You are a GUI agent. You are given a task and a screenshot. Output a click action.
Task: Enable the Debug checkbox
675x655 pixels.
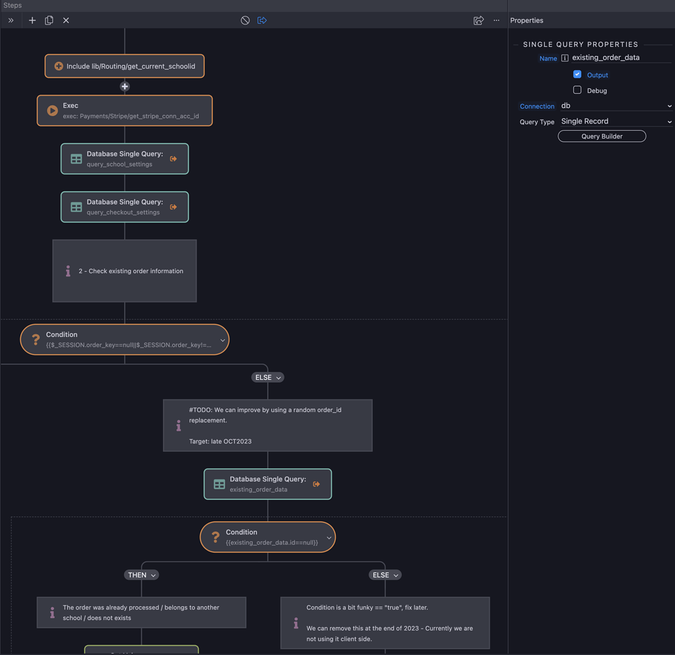(x=577, y=90)
